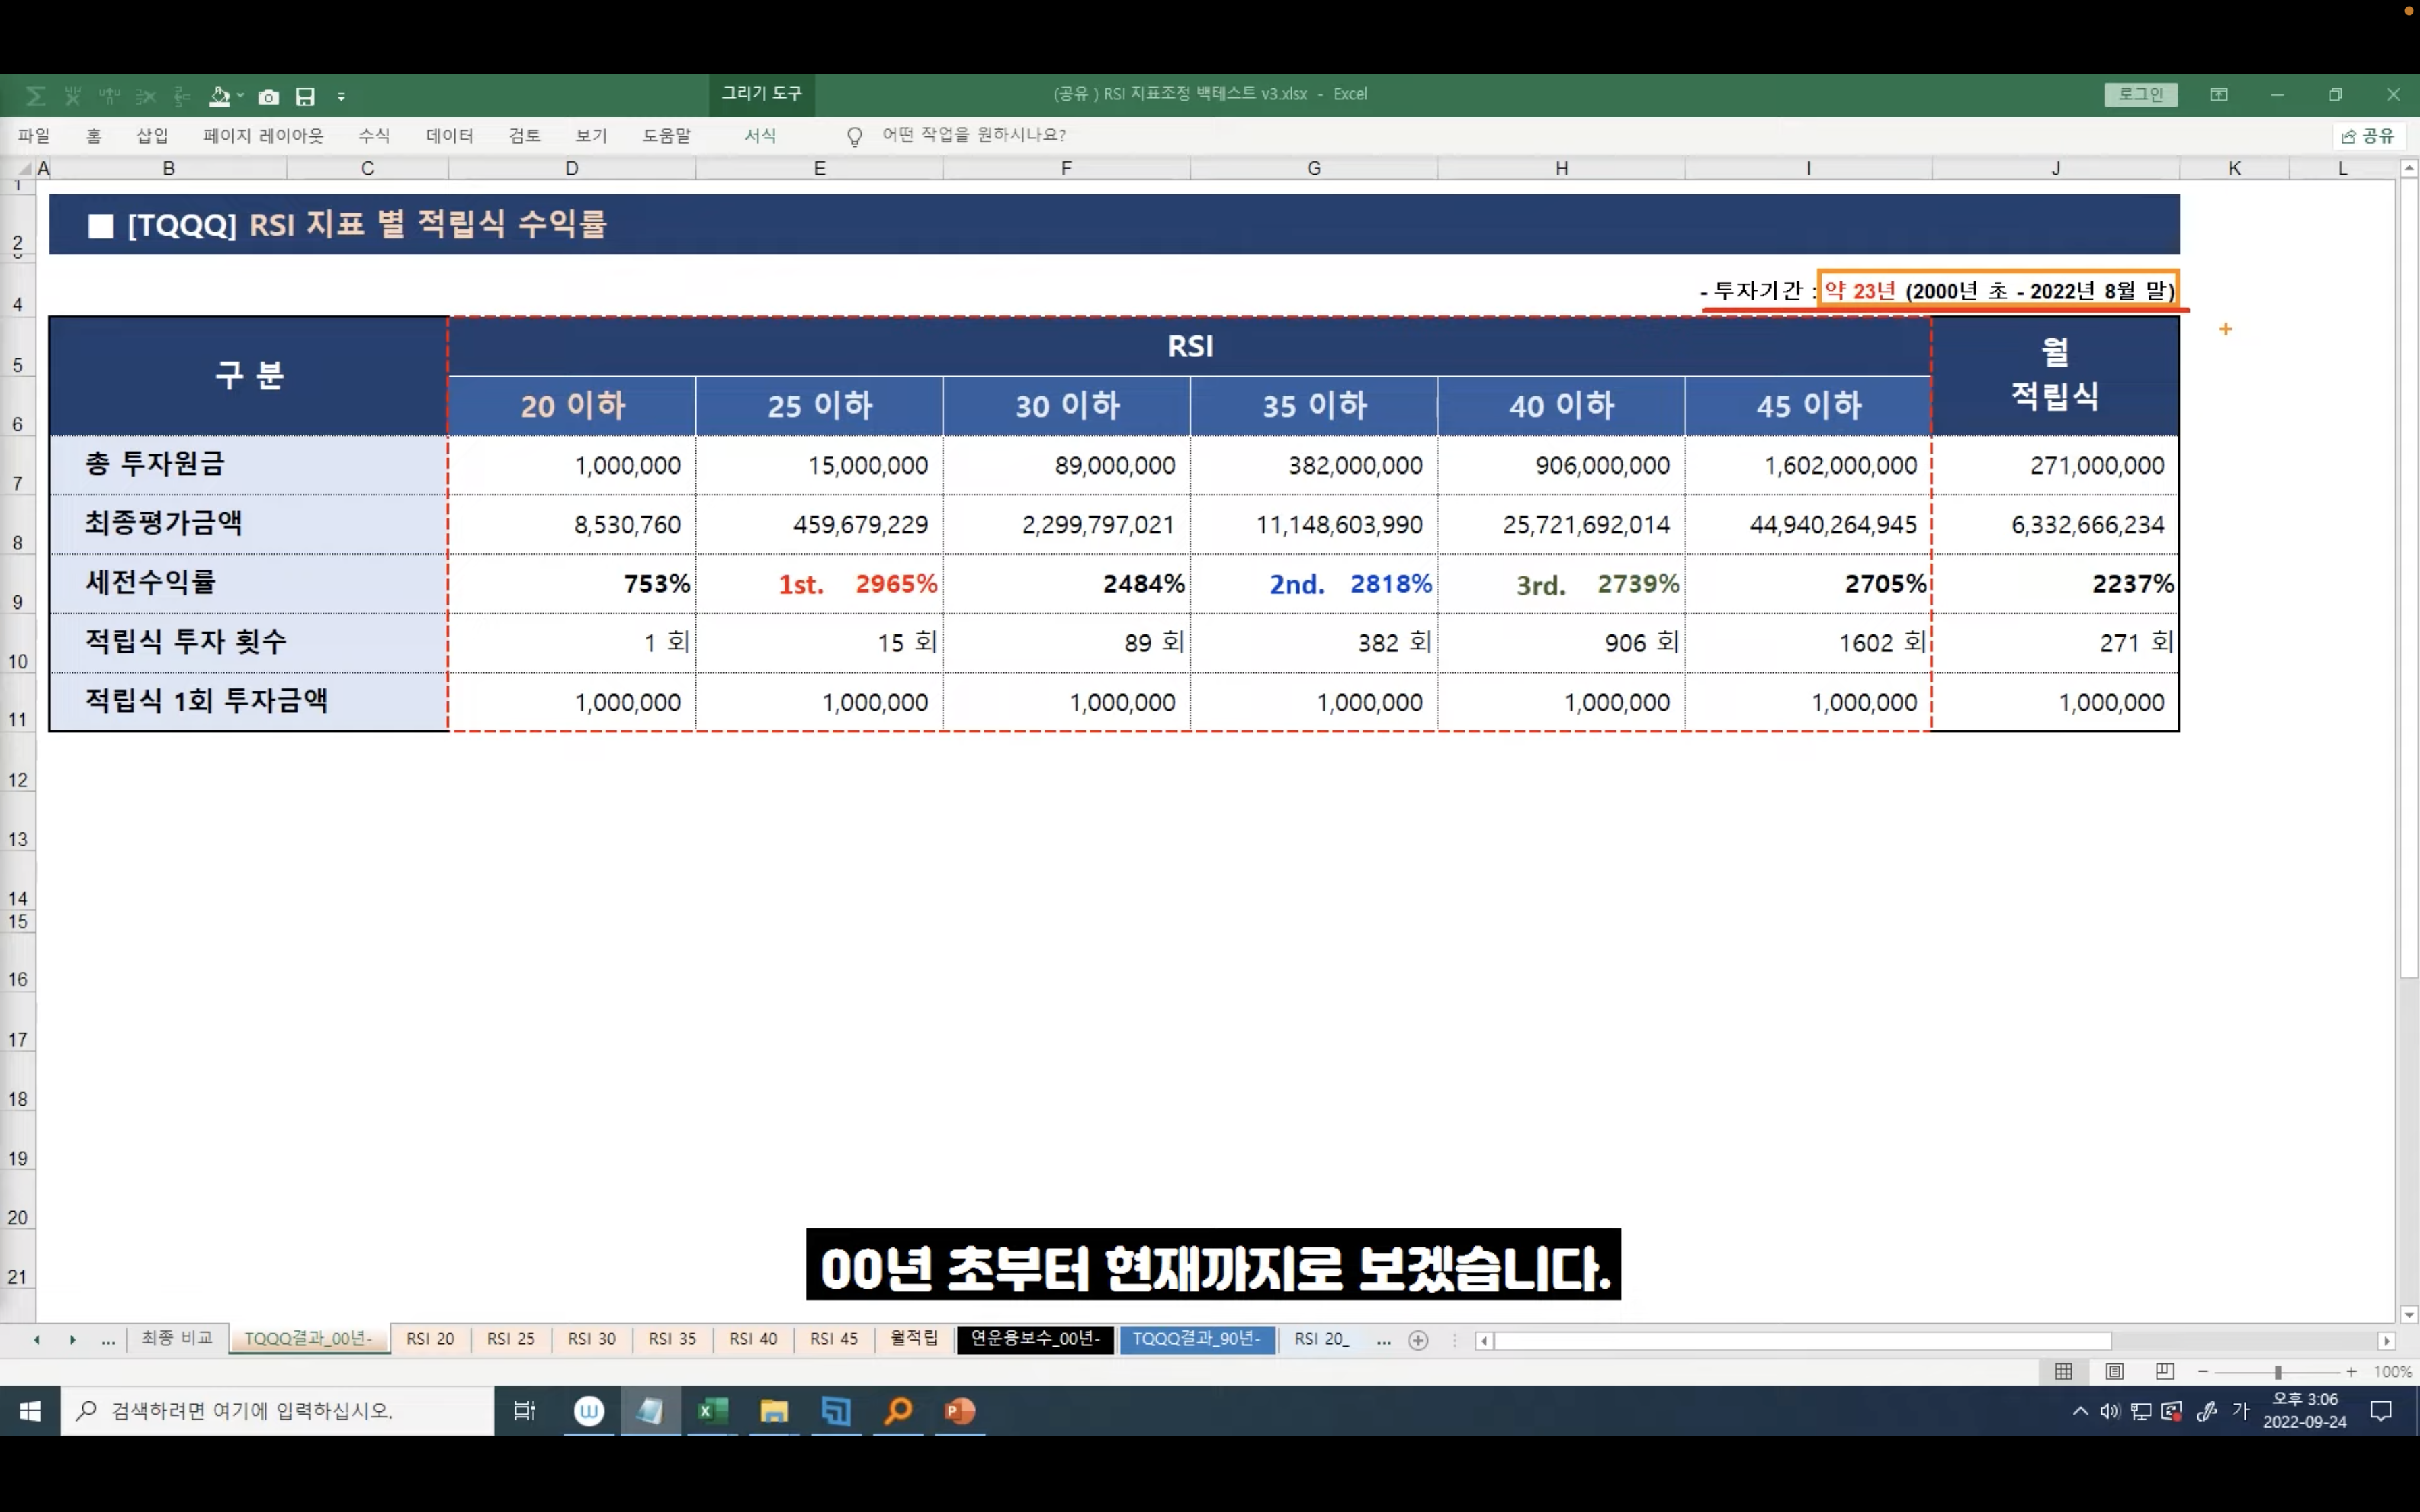Switch to Page Layout view icon
Viewport: 2420px width, 1512px height.
click(2114, 1372)
